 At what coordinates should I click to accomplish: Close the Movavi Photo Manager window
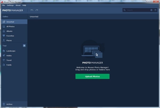point(156,1)
